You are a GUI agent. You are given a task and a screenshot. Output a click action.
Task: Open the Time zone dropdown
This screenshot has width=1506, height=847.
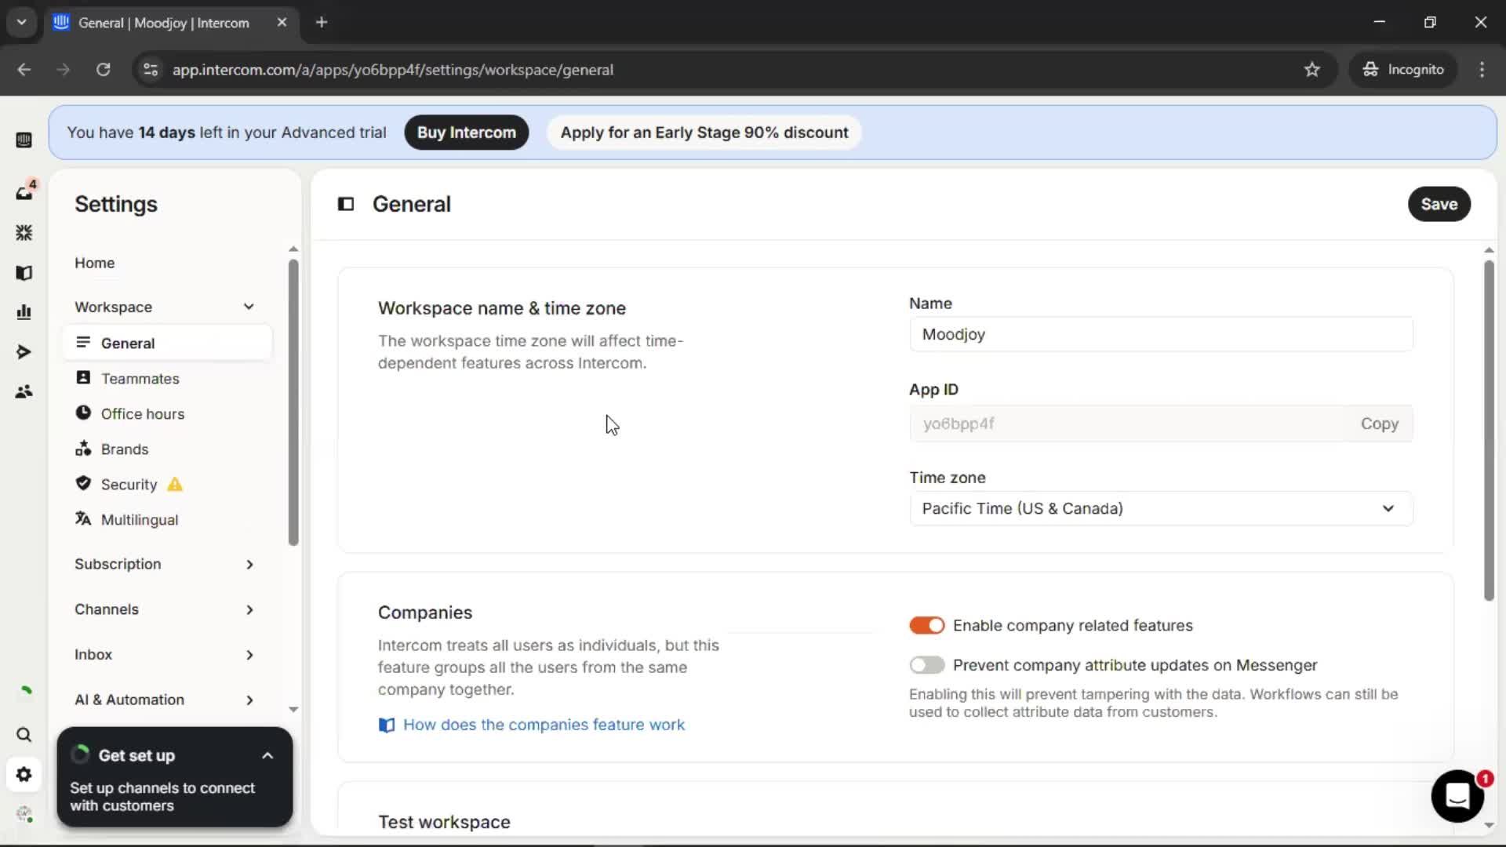(x=1161, y=508)
